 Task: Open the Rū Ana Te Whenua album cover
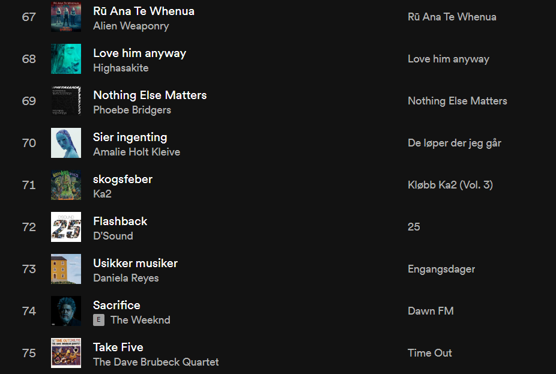point(66,17)
